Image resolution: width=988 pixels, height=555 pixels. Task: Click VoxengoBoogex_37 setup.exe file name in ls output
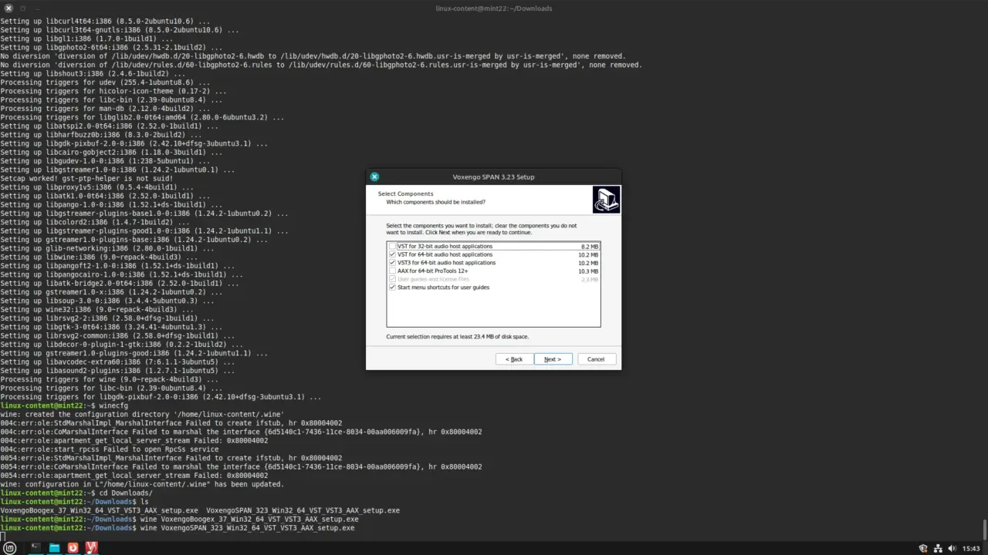pos(99,510)
